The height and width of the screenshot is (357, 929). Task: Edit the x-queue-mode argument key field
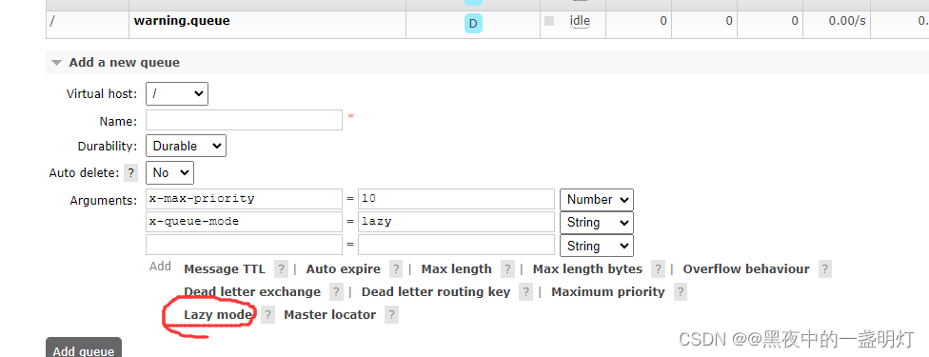click(244, 222)
